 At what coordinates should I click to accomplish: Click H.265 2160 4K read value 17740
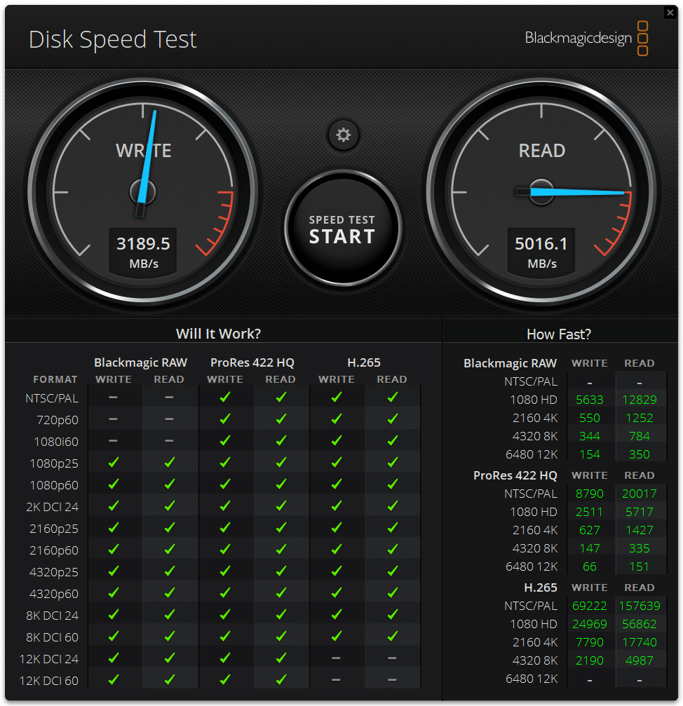640,642
